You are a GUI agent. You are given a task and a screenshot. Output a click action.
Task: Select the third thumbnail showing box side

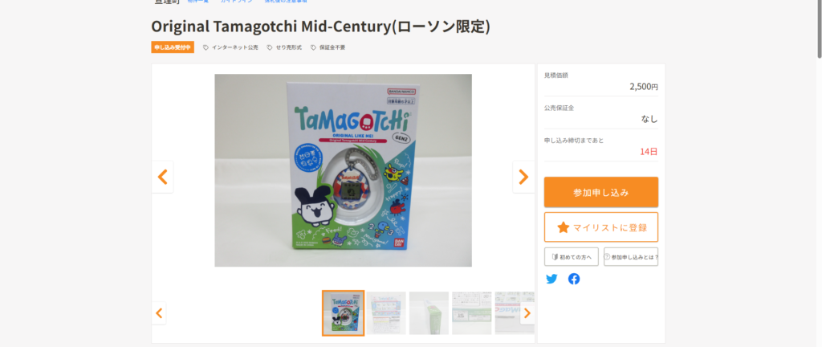429,313
